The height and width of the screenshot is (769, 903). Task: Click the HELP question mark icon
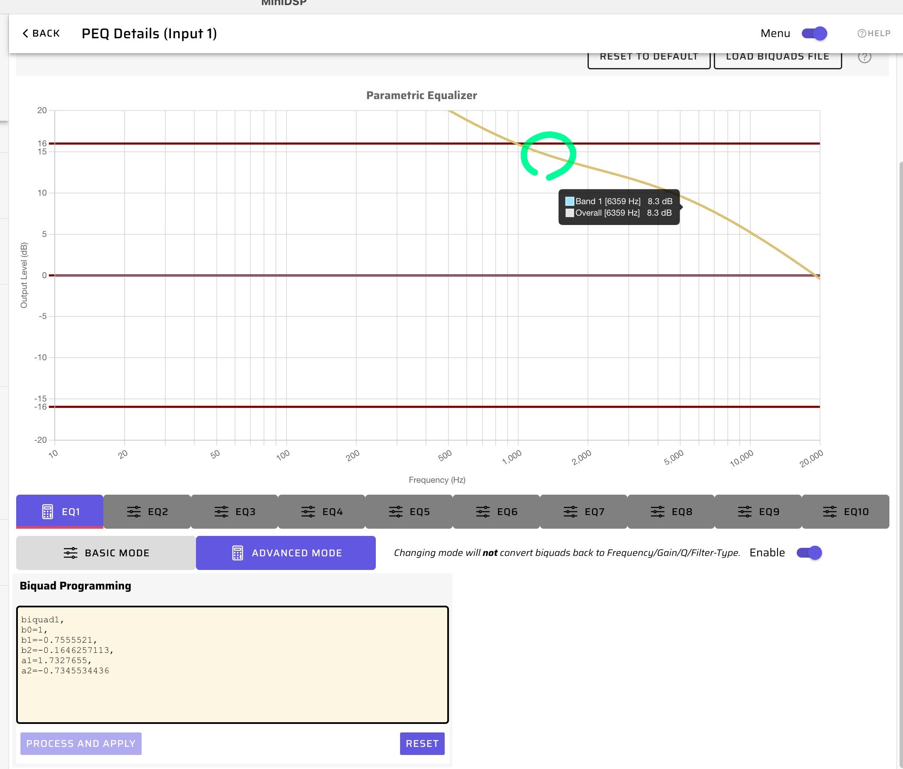(x=862, y=34)
